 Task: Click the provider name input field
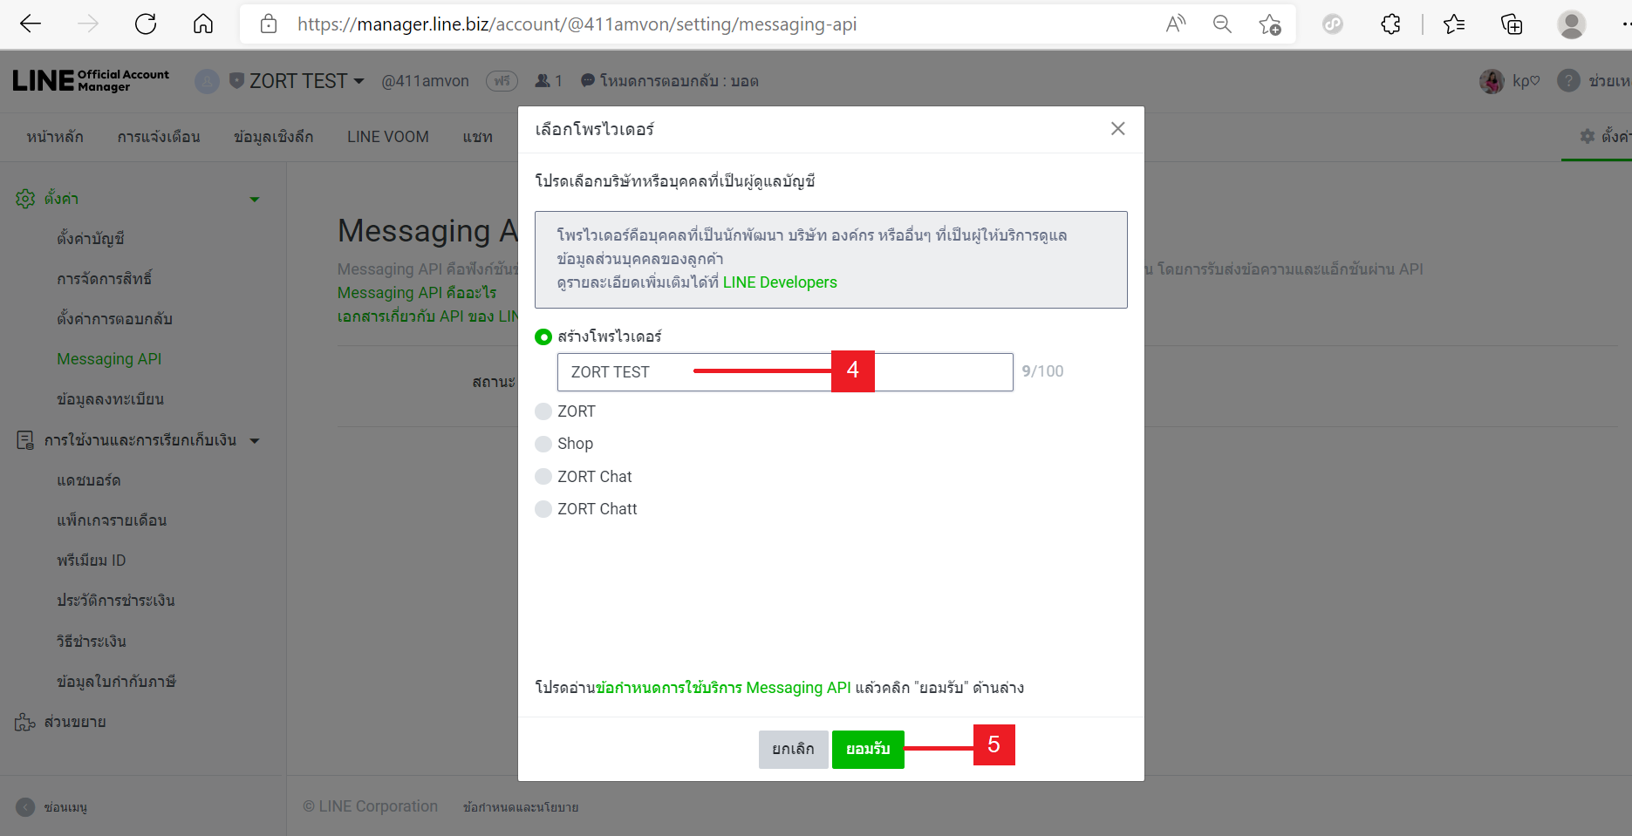coord(785,372)
